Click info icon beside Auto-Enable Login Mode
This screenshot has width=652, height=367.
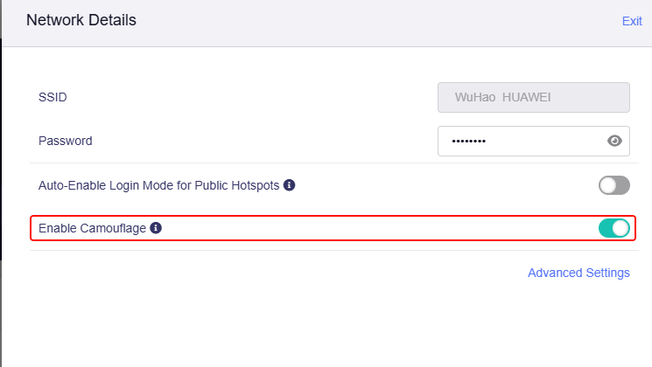click(289, 185)
